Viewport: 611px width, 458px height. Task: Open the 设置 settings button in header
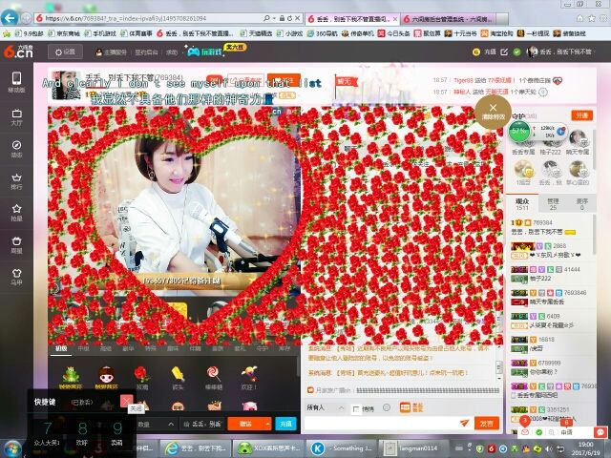[66, 52]
